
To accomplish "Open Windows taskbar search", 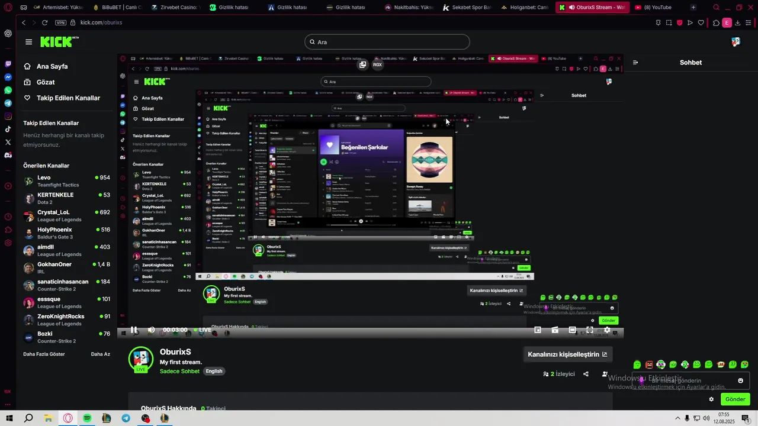I will point(28,418).
